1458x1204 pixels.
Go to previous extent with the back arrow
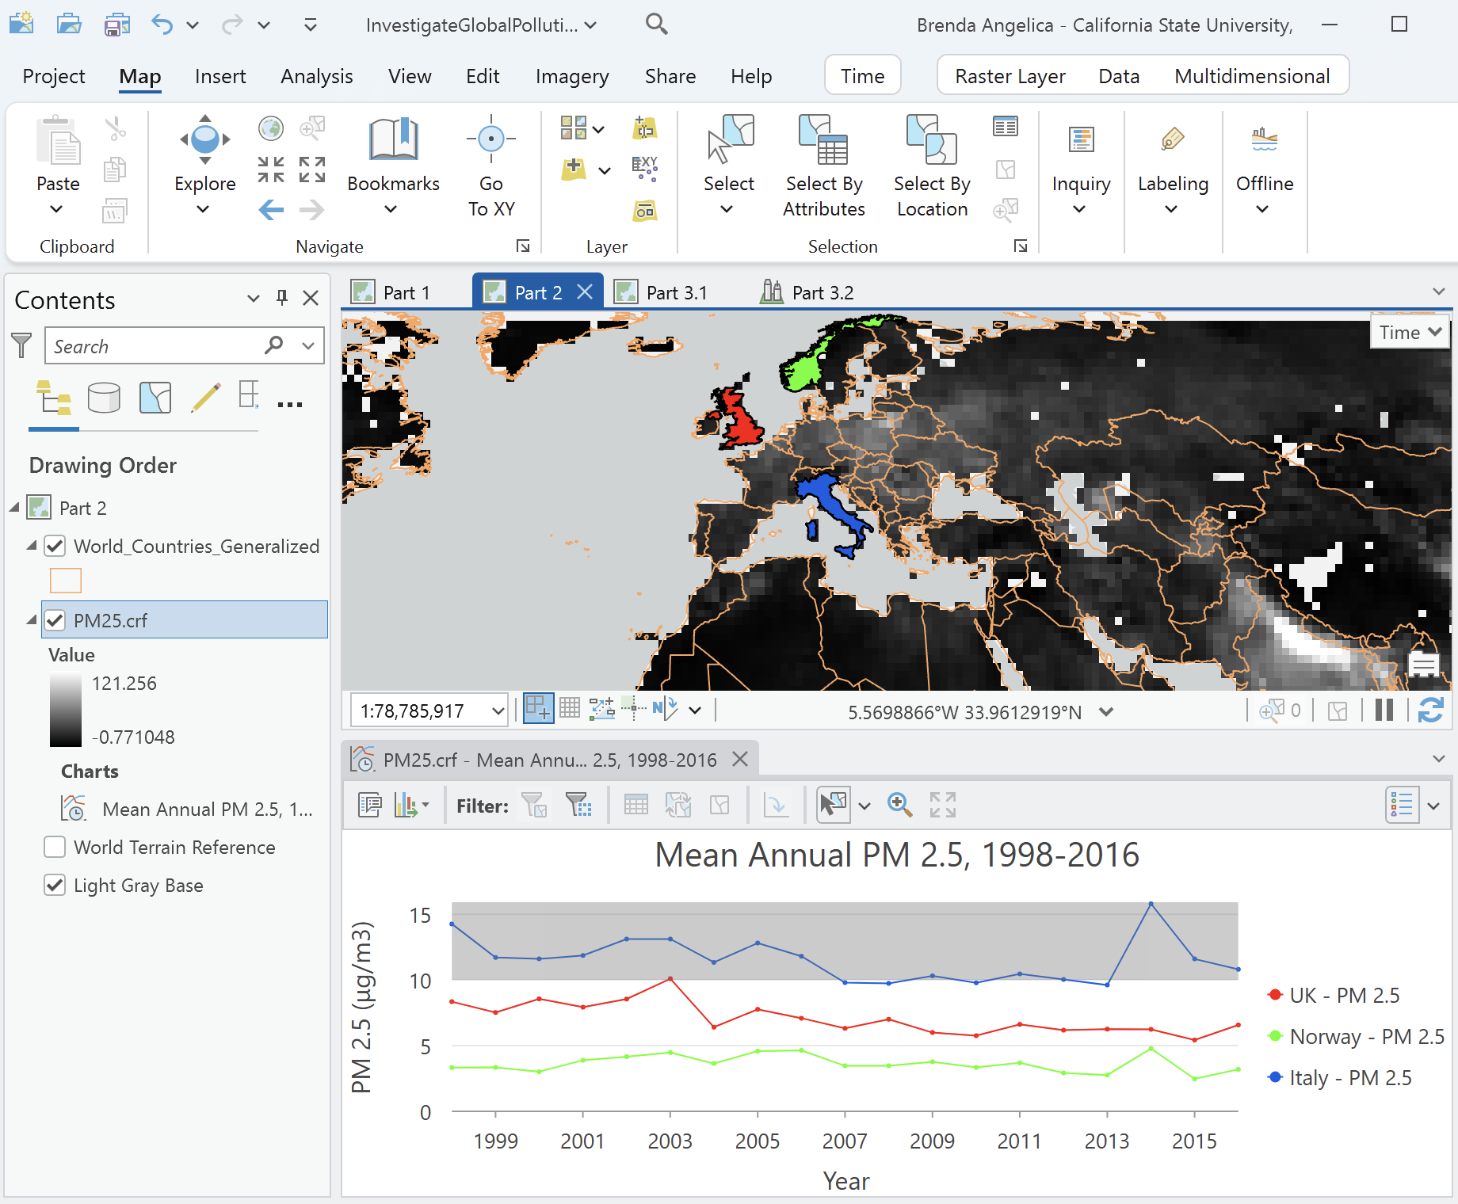point(271,210)
